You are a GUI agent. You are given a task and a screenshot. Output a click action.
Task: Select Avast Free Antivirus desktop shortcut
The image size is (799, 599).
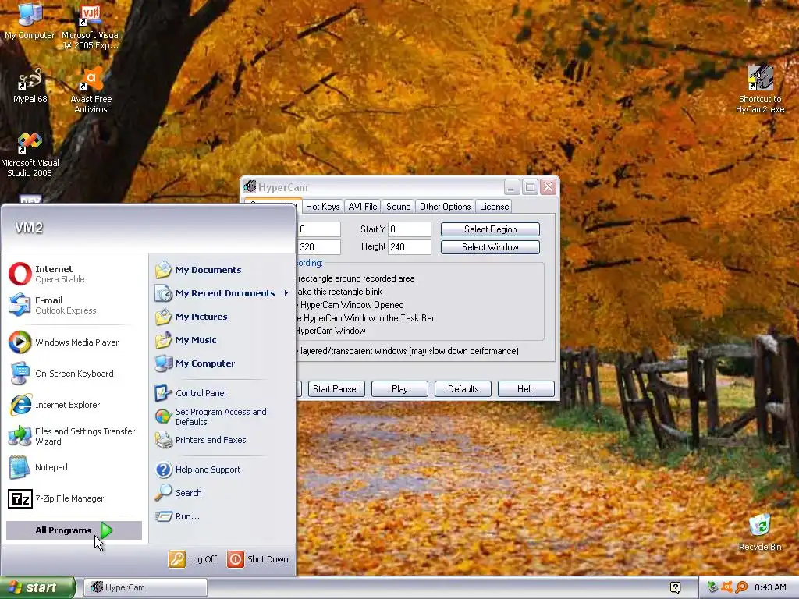91,90
